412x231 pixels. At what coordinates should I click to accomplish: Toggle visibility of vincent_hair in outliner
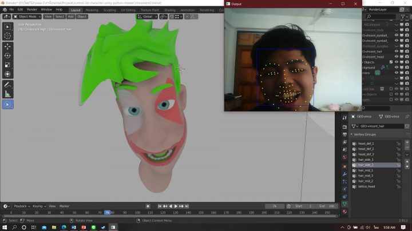pos(397,51)
